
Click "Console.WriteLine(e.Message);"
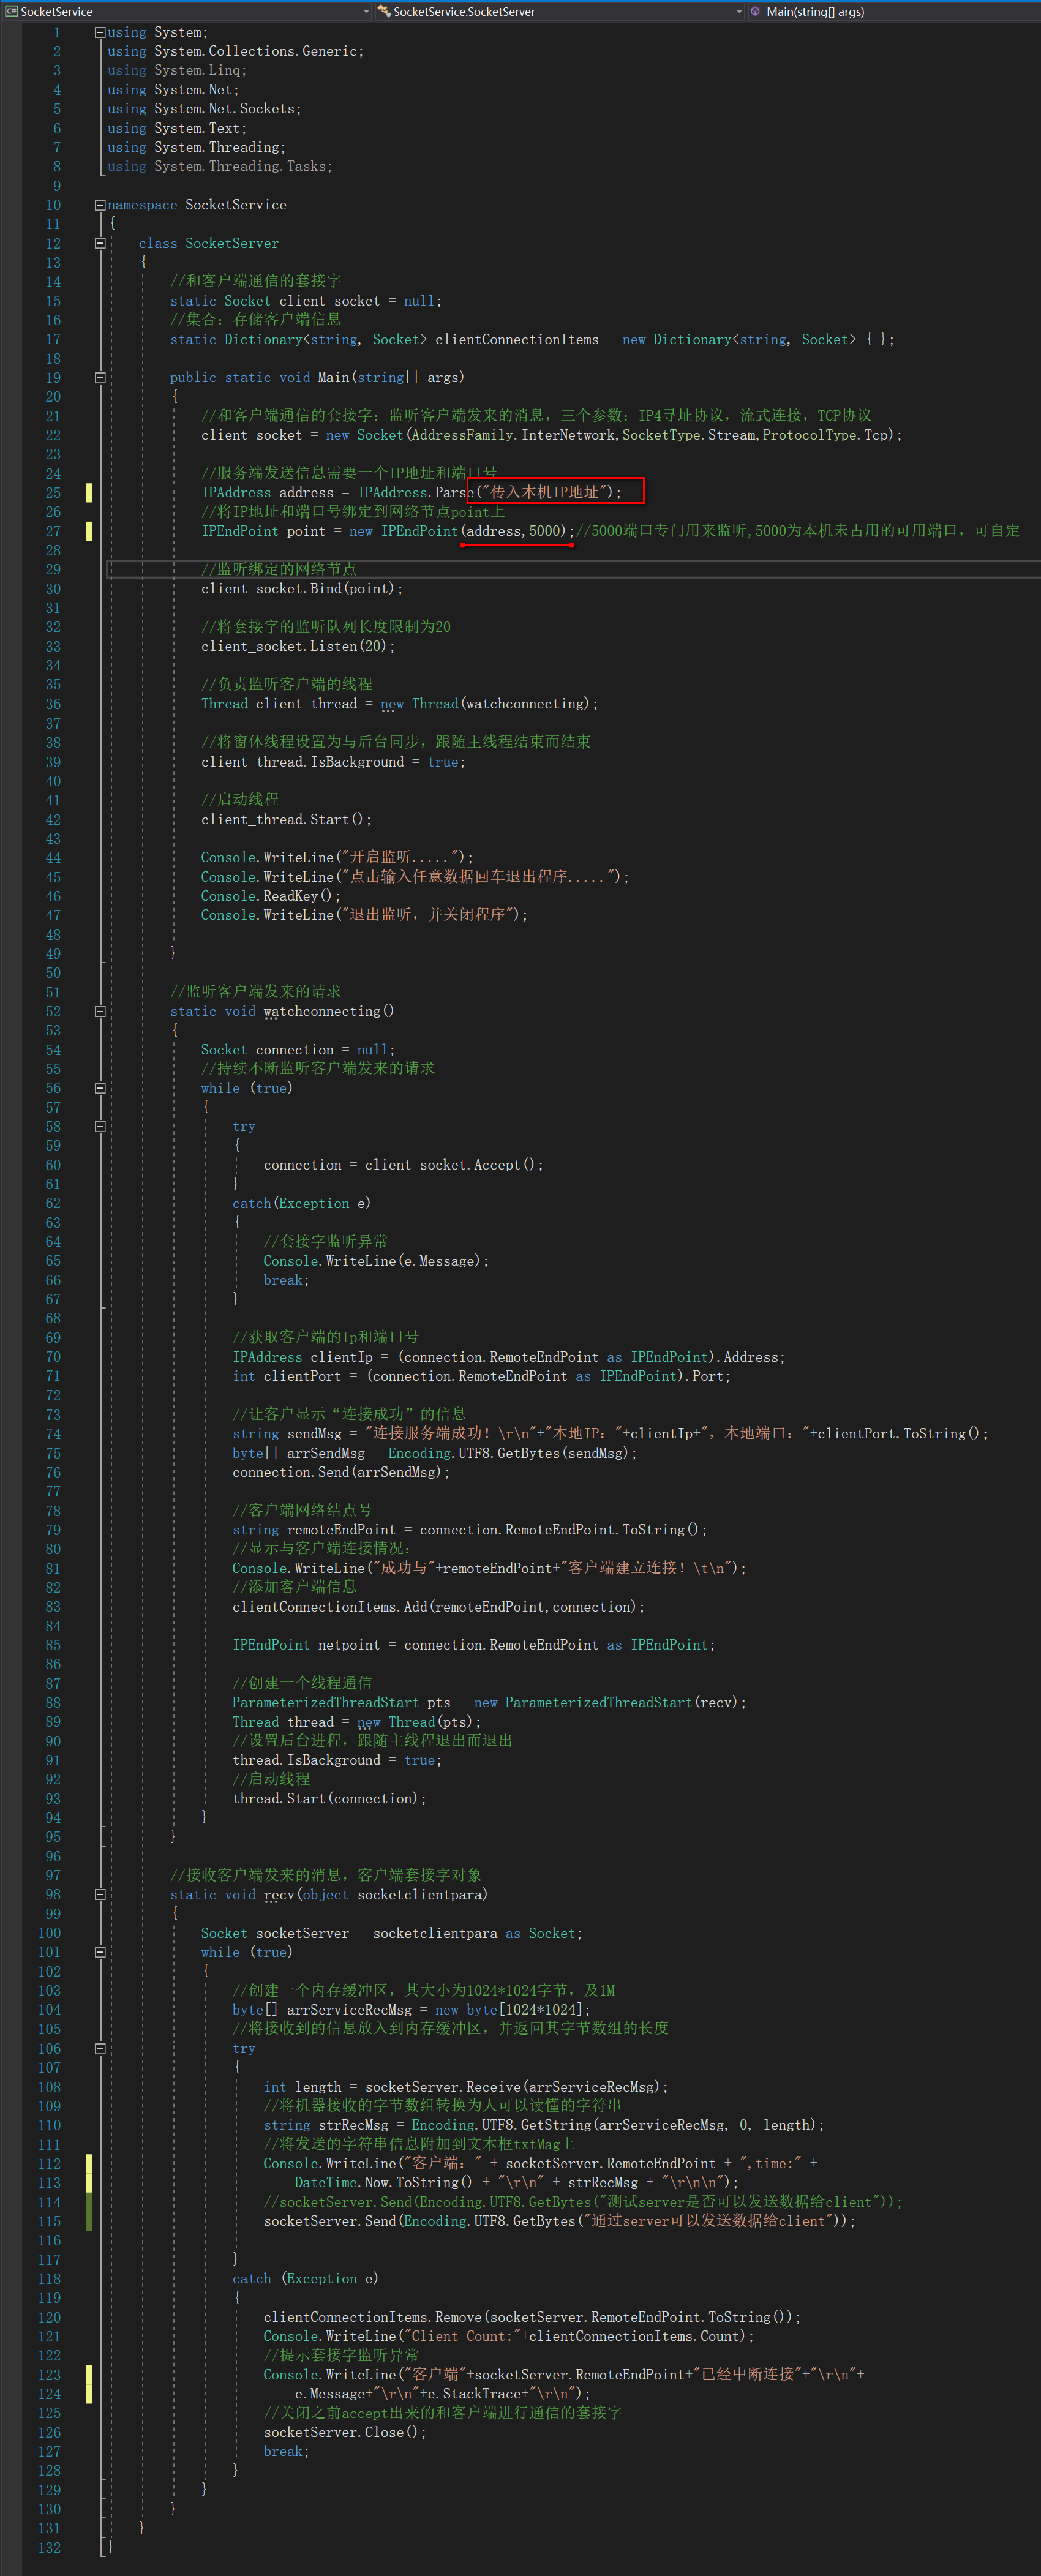pos(376,1261)
